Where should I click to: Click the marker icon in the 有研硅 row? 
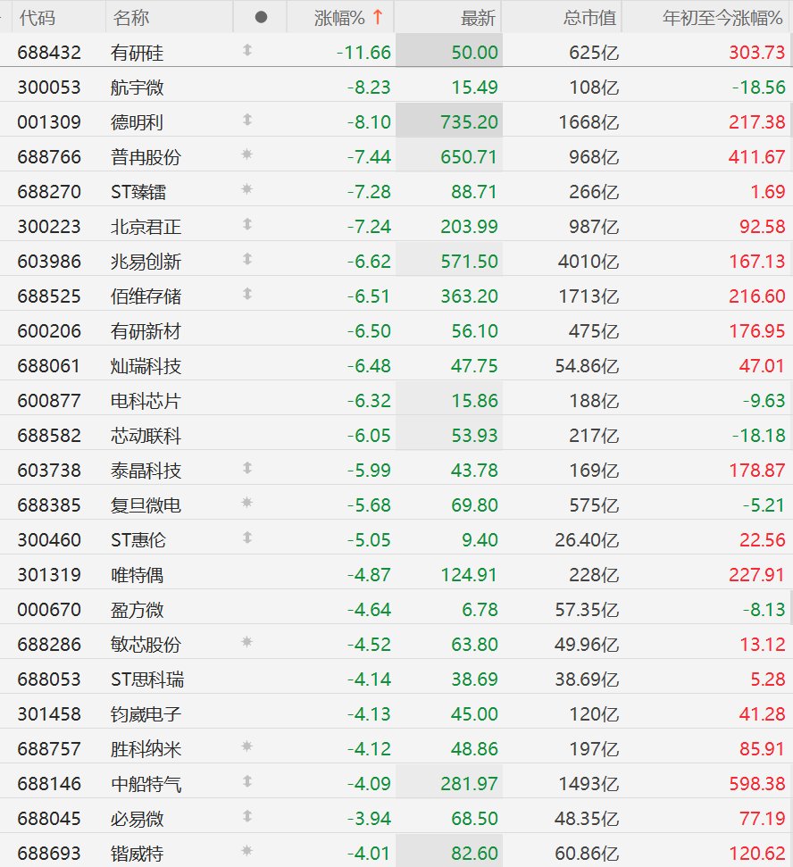[247, 50]
